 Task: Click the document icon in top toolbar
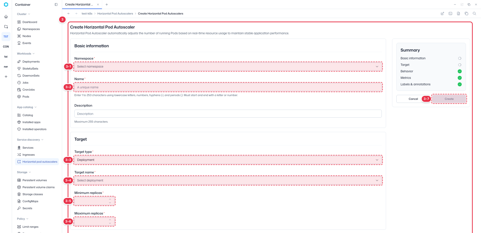click(458, 14)
